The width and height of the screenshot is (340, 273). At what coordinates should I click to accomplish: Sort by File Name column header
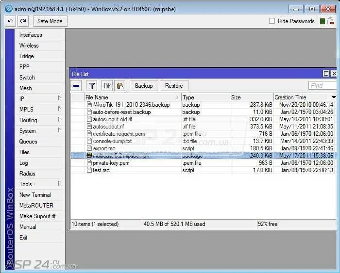(x=133, y=97)
